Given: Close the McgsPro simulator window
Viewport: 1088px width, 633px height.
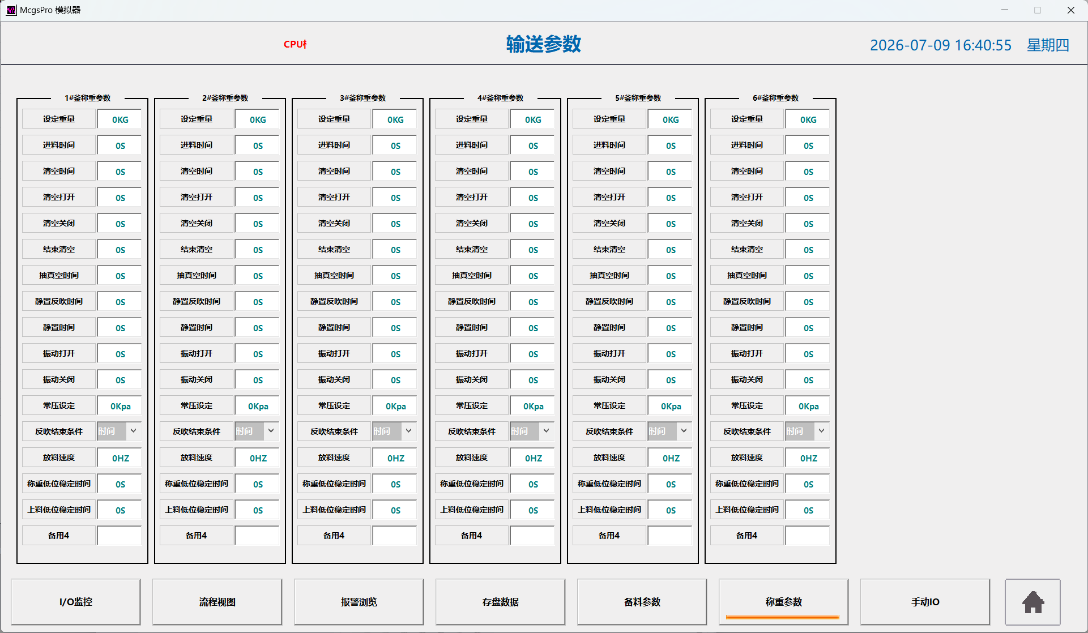Looking at the screenshot, I should [1070, 10].
